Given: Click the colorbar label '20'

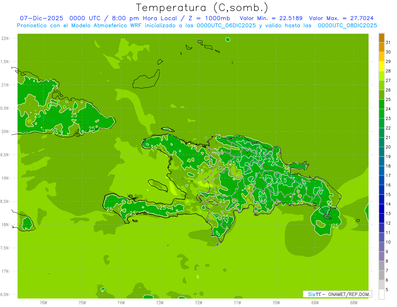Looking at the screenshot, I should [388, 147].
